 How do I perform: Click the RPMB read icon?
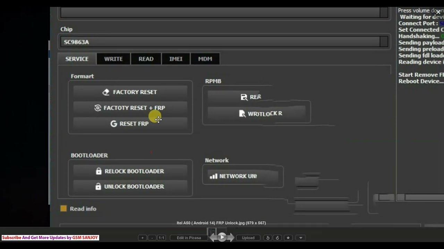click(x=244, y=97)
